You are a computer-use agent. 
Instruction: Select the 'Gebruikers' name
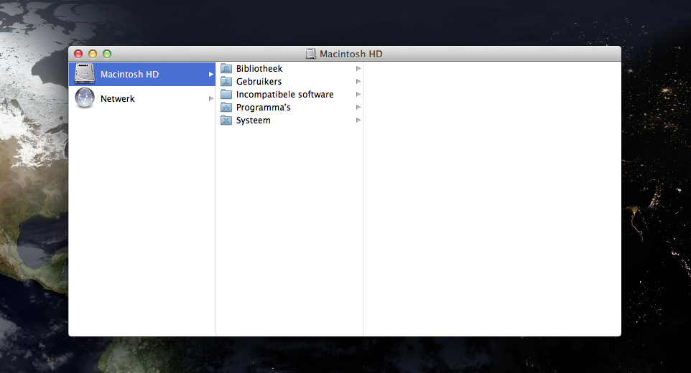(259, 81)
